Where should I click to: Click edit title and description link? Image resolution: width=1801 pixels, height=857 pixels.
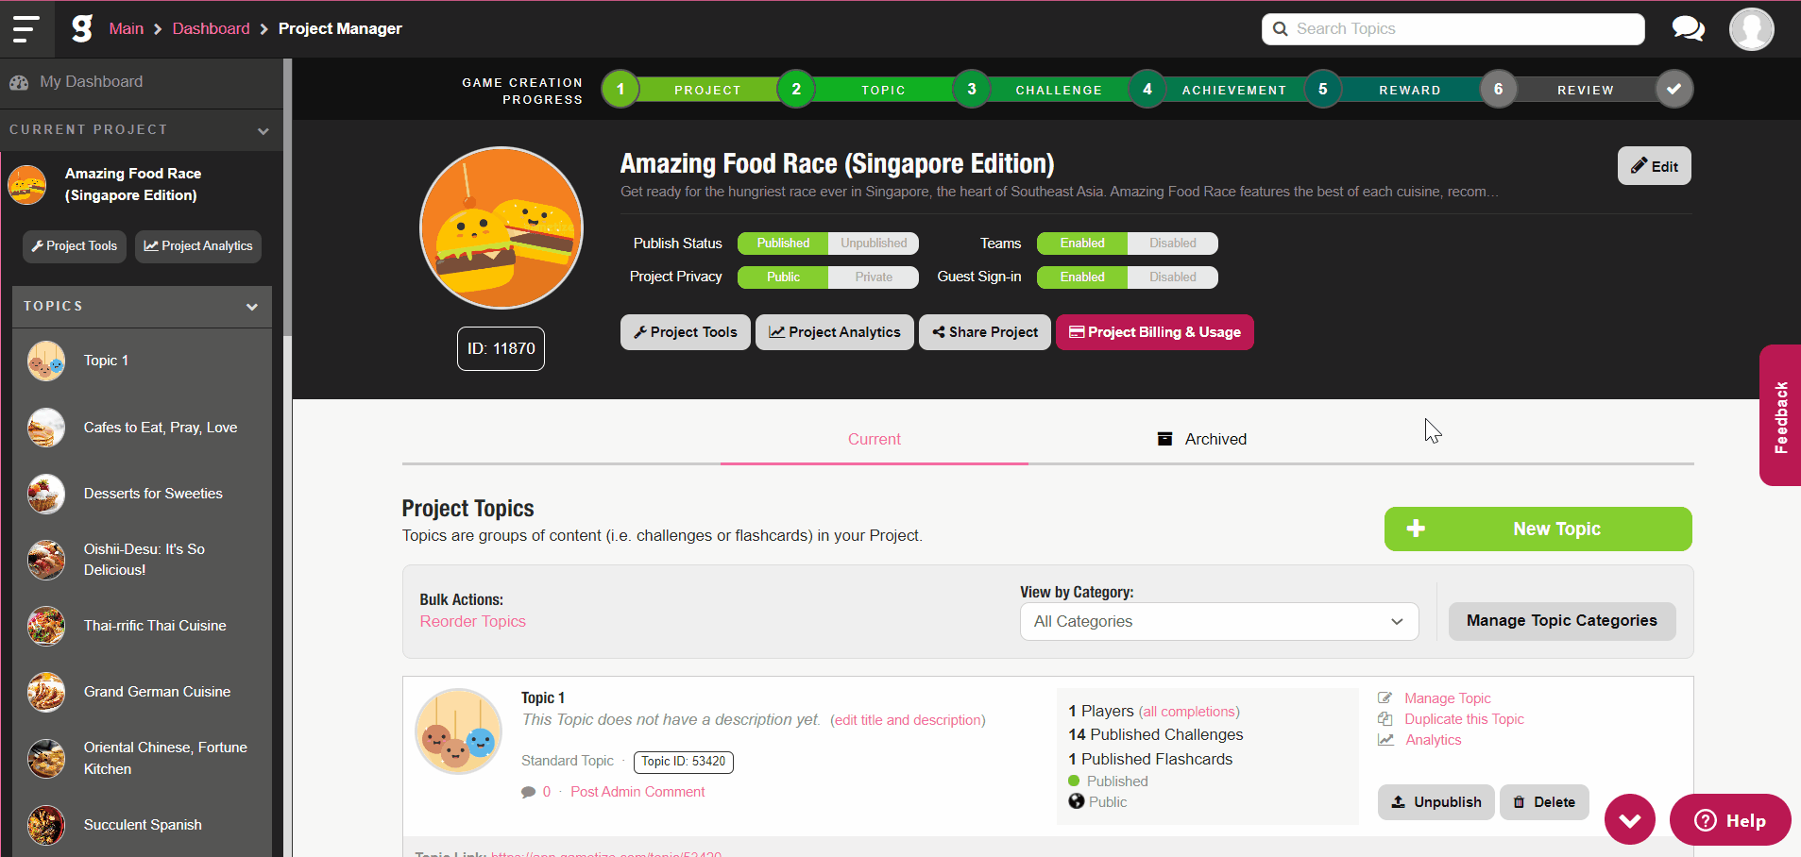pyautogui.click(x=908, y=720)
